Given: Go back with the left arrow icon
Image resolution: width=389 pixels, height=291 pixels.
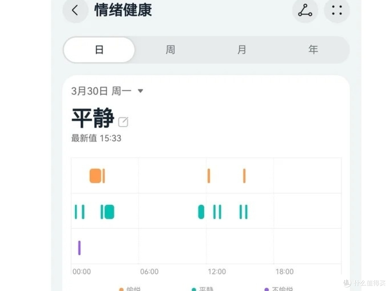Looking at the screenshot, I should (x=75, y=10).
